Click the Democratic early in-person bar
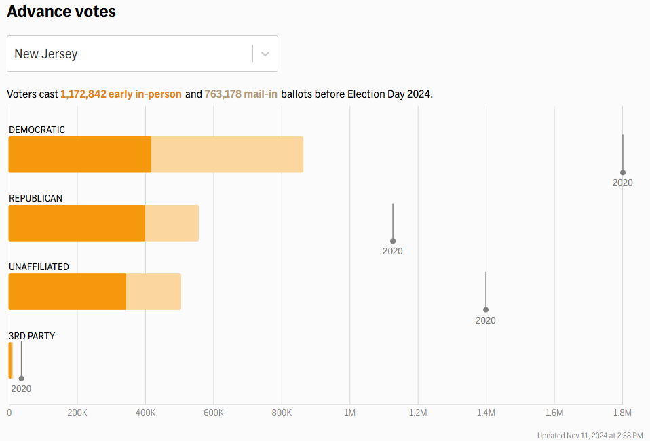The height and width of the screenshot is (441, 650). coord(79,155)
